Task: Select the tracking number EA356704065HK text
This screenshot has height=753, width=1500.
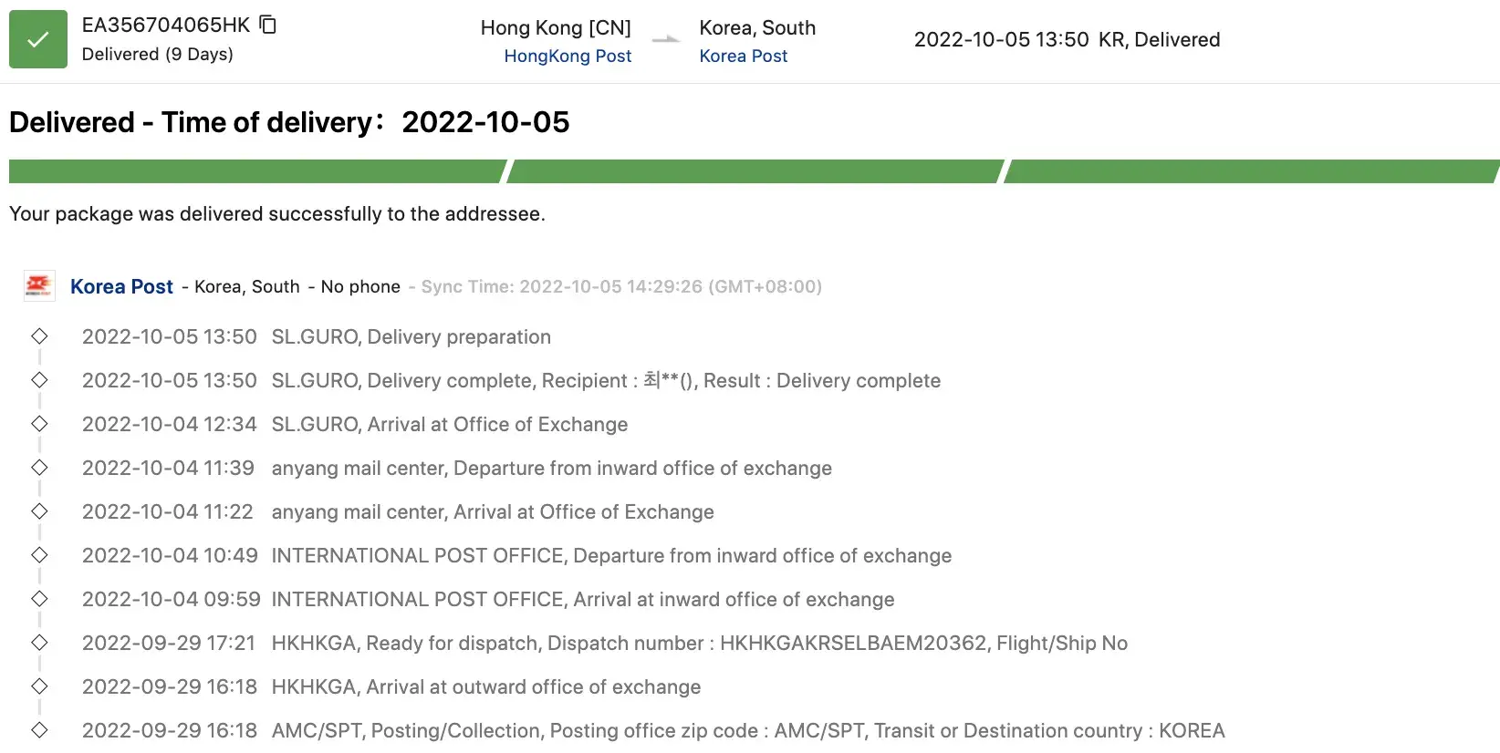Action: pos(165,26)
